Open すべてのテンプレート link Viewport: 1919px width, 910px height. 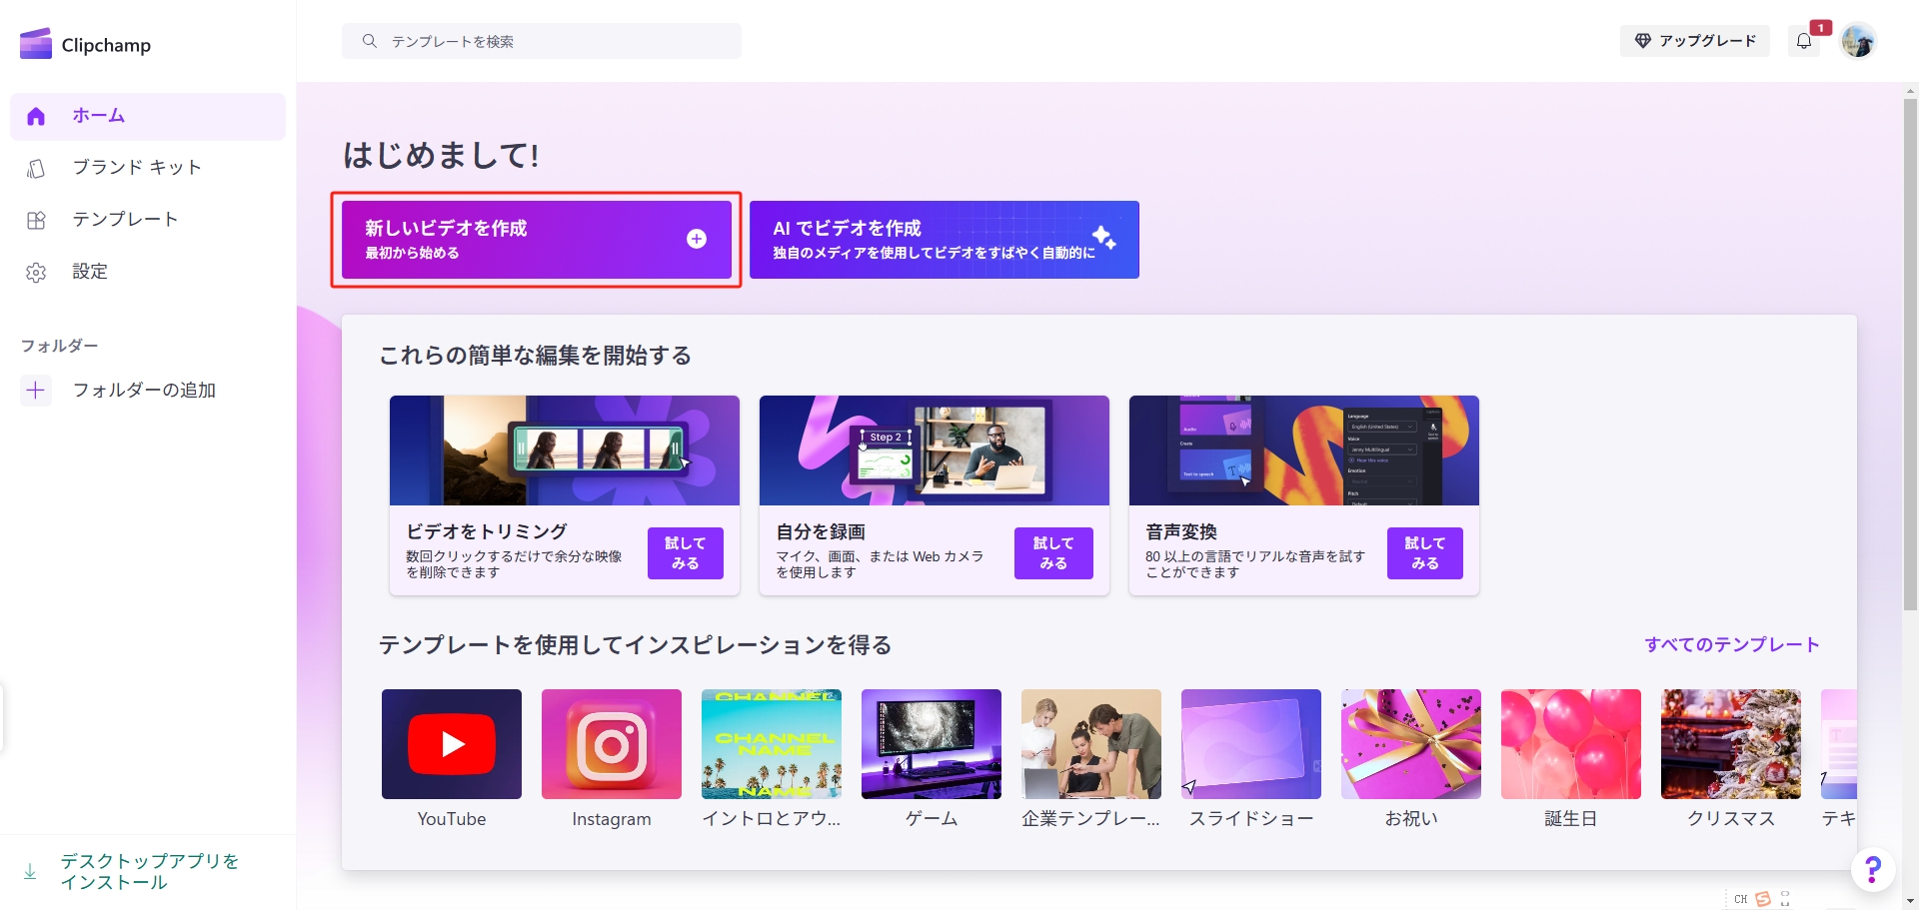click(1732, 644)
